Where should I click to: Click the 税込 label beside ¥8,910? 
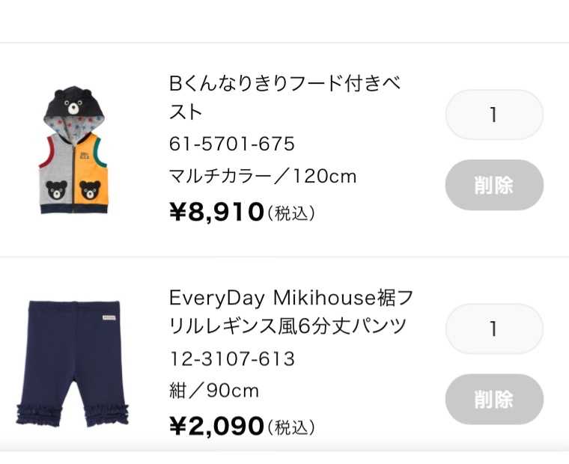[291, 213]
